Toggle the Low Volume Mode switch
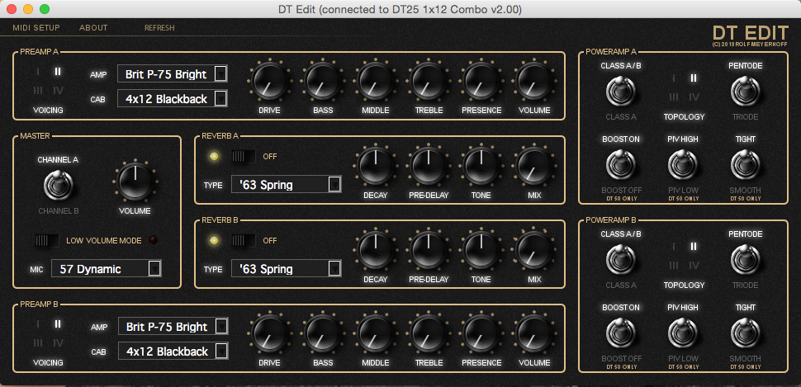 pyautogui.click(x=48, y=240)
